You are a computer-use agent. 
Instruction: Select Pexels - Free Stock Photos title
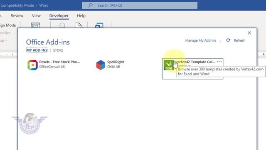click(59, 62)
